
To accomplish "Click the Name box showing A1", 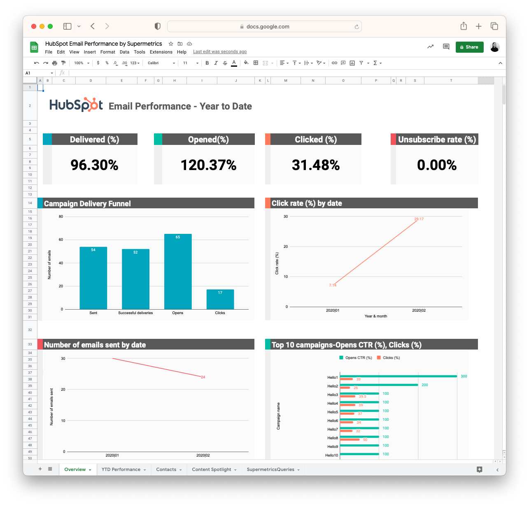I will [39, 73].
